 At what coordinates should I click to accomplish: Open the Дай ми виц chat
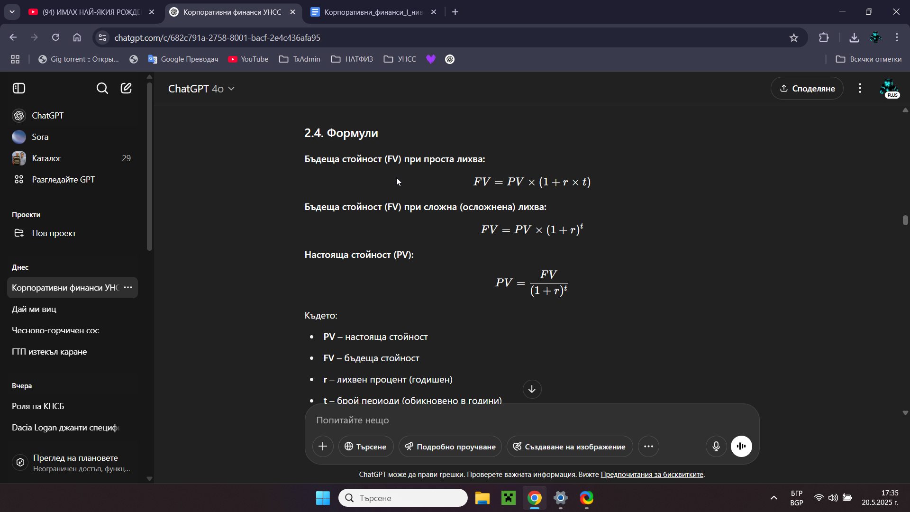[34, 309]
